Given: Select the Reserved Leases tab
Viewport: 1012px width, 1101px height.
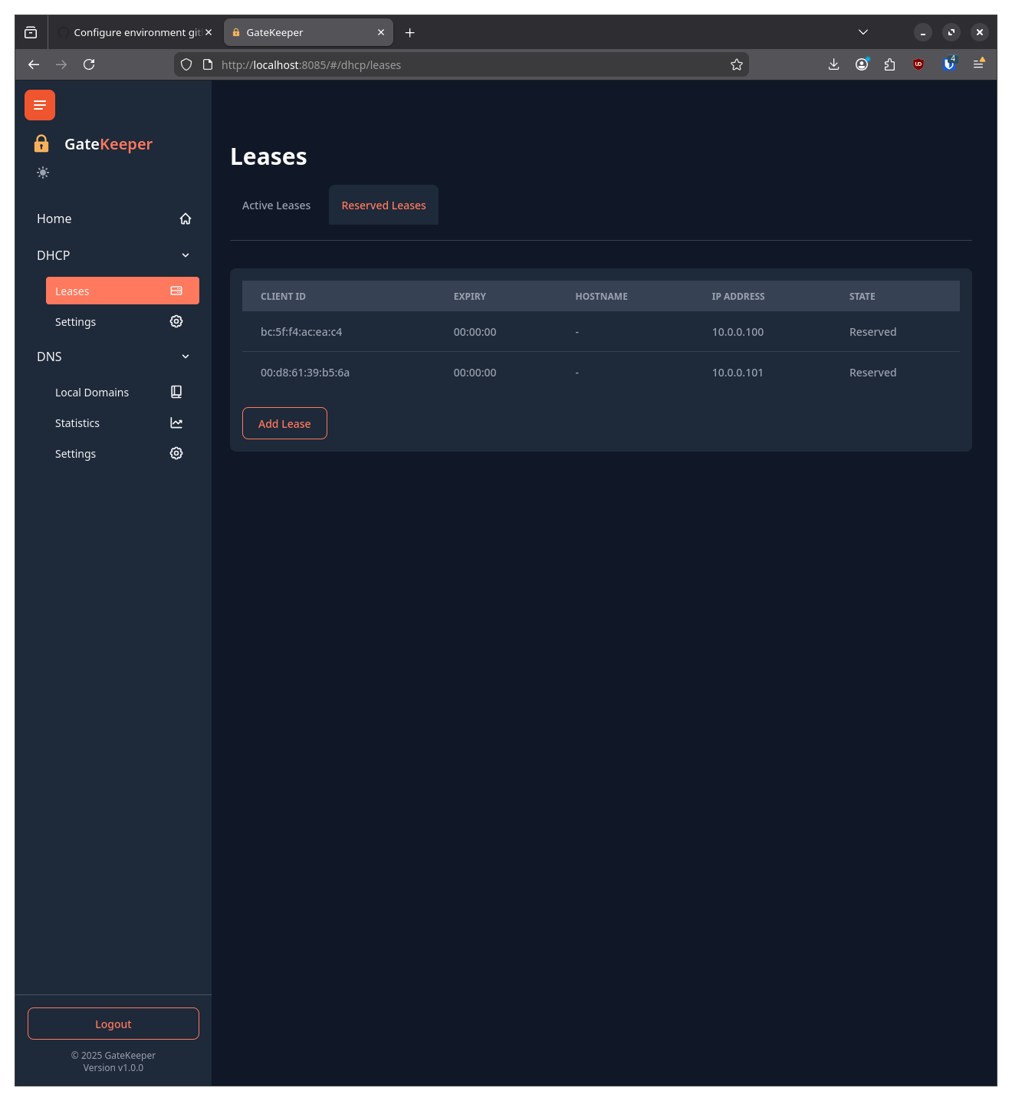Looking at the screenshot, I should pyautogui.click(x=383, y=205).
